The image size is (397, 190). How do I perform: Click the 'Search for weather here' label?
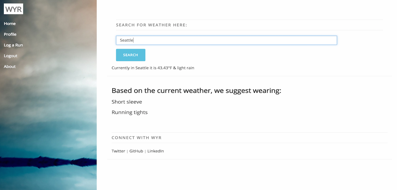pos(151,25)
